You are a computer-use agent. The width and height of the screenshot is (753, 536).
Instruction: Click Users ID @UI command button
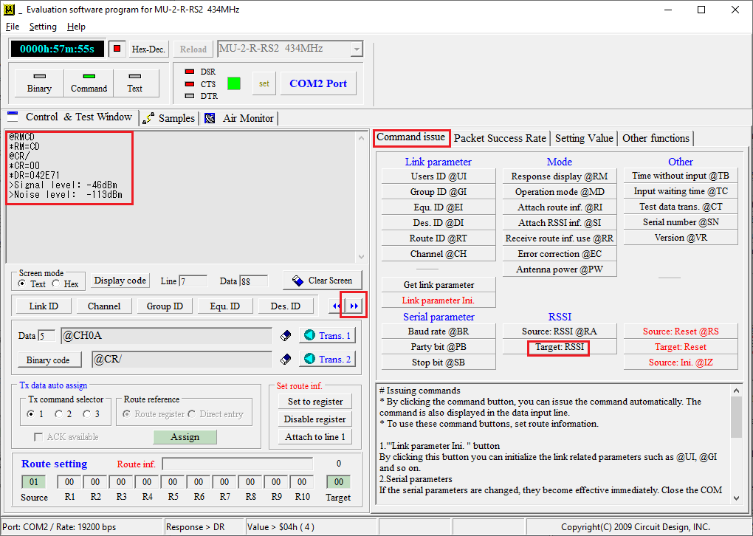pyautogui.click(x=439, y=176)
